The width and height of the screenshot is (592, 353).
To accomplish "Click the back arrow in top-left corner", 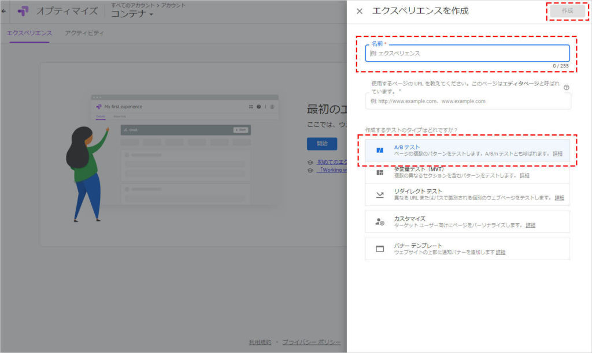I will pos(4,11).
